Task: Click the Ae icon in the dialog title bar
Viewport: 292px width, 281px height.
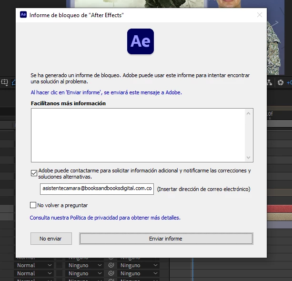Action: [23, 14]
